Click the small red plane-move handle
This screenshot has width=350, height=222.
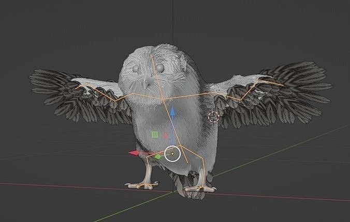point(166,135)
